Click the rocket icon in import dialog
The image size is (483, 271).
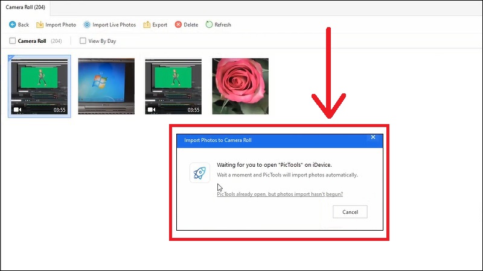pyautogui.click(x=200, y=173)
